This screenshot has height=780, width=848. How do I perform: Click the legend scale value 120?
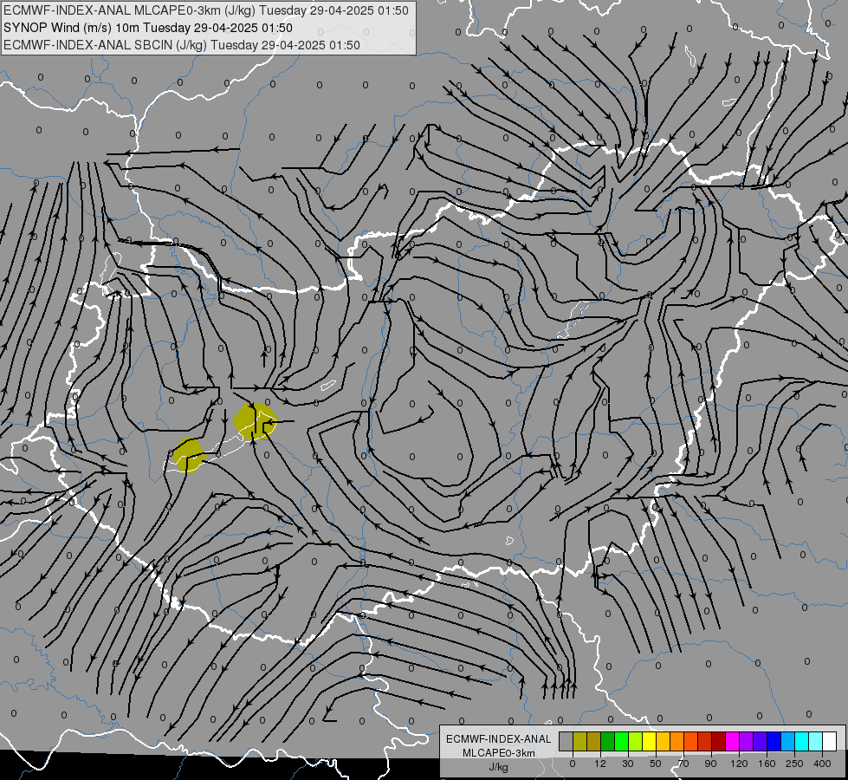tap(740, 764)
